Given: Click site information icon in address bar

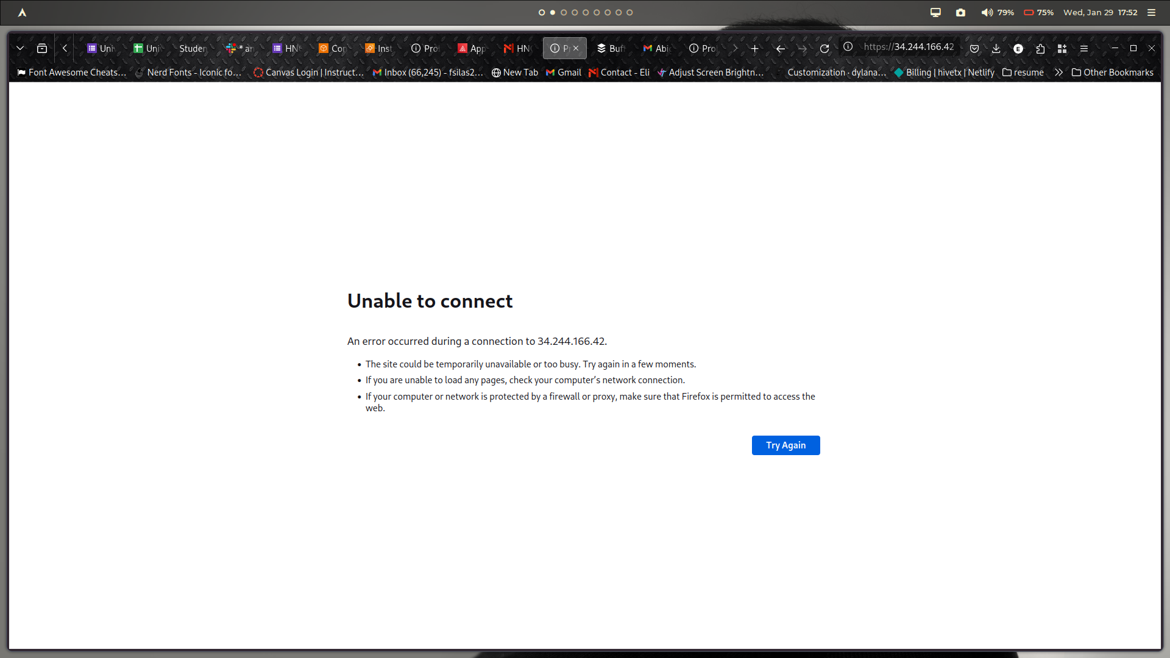Looking at the screenshot, I should 848,47.
